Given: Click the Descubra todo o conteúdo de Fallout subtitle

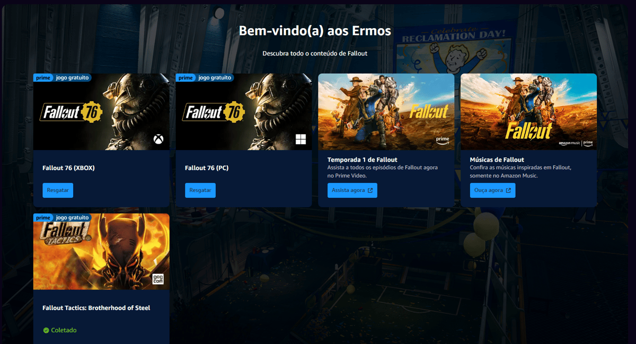Looking at the screenshot, I should (x=315, y=54).
